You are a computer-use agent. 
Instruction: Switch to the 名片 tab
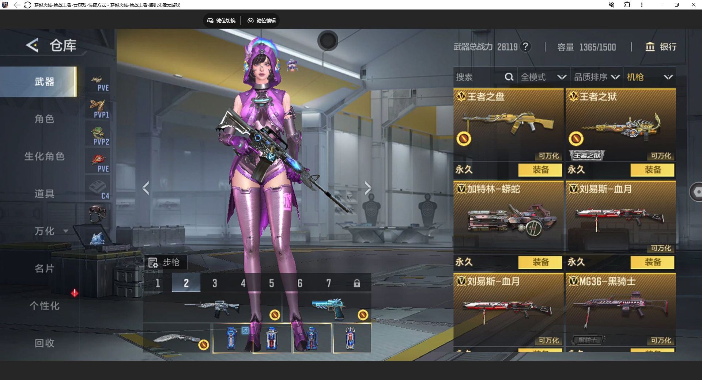click(44, 269)
